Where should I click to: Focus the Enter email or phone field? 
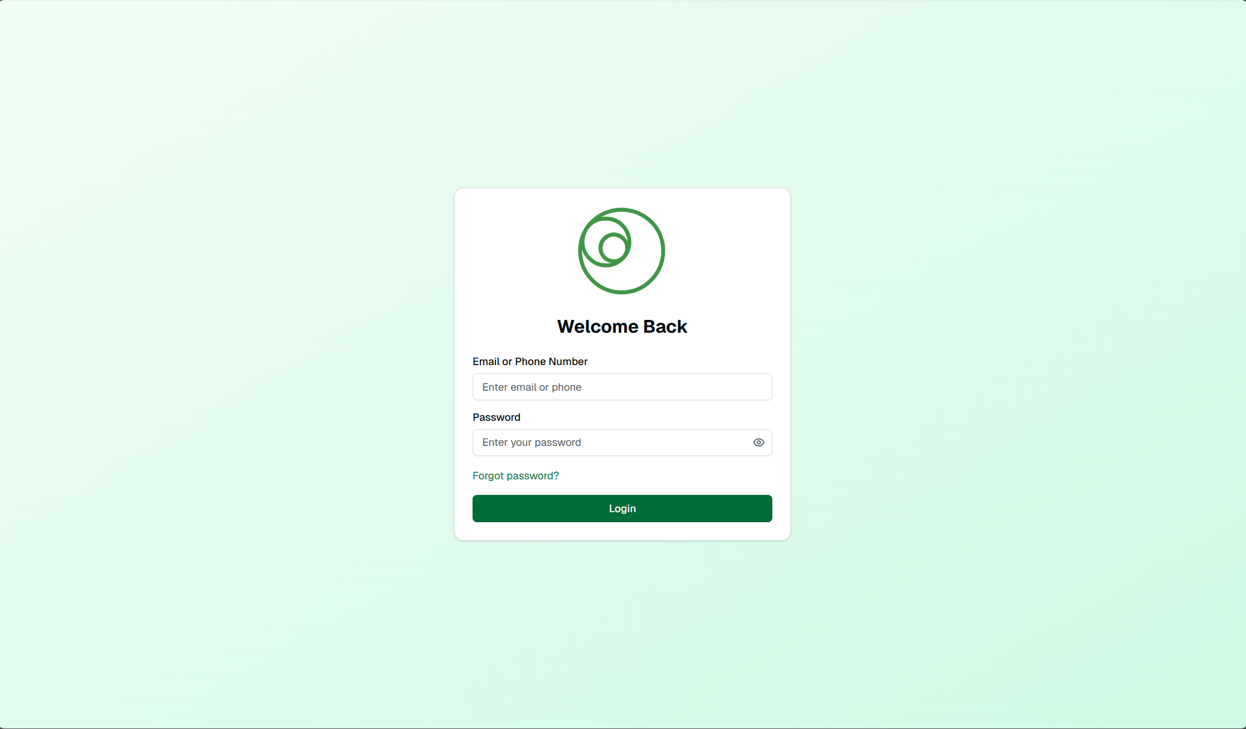pyautogui.click(x=622, y=387)
